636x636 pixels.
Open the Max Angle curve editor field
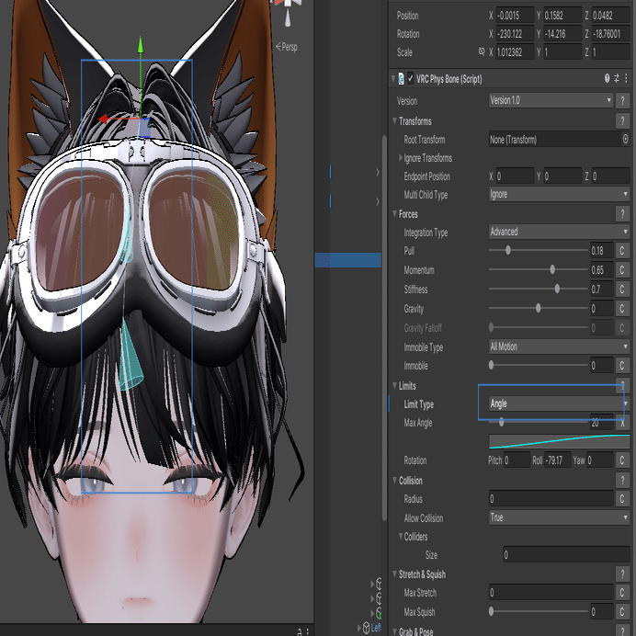coord(559,441)
